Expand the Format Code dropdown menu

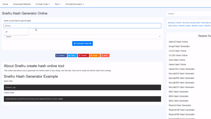click(x=42, y=4)
